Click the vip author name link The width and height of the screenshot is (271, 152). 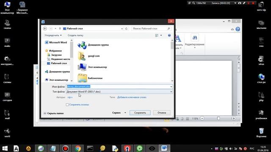(70, 97)
